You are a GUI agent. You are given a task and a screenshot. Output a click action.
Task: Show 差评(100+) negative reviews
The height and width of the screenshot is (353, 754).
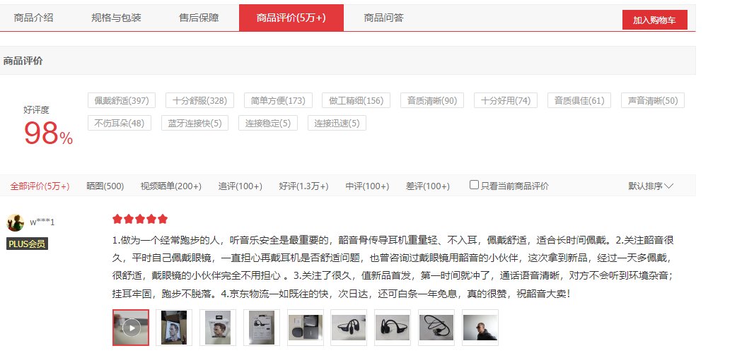pos(427,186)
